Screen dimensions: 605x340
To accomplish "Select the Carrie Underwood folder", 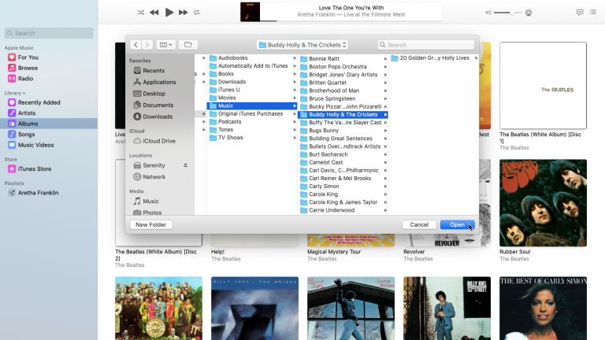I will pos(332,210).
